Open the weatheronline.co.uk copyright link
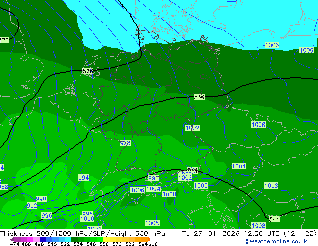 tap(276, 241)
